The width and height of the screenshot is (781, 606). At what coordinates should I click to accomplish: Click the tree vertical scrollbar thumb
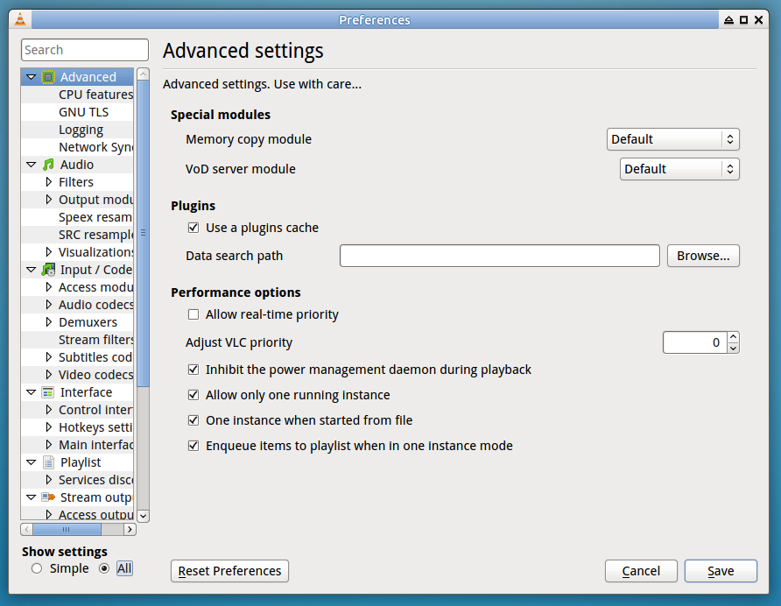coord(143,233)
